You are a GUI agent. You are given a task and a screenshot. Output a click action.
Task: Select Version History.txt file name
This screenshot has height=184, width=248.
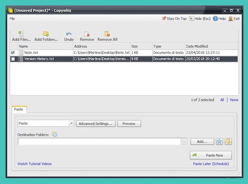(x=39, y=59)
